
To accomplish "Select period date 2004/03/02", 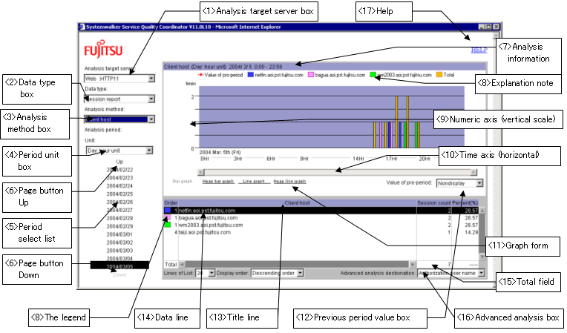I will tap(119, 243).
